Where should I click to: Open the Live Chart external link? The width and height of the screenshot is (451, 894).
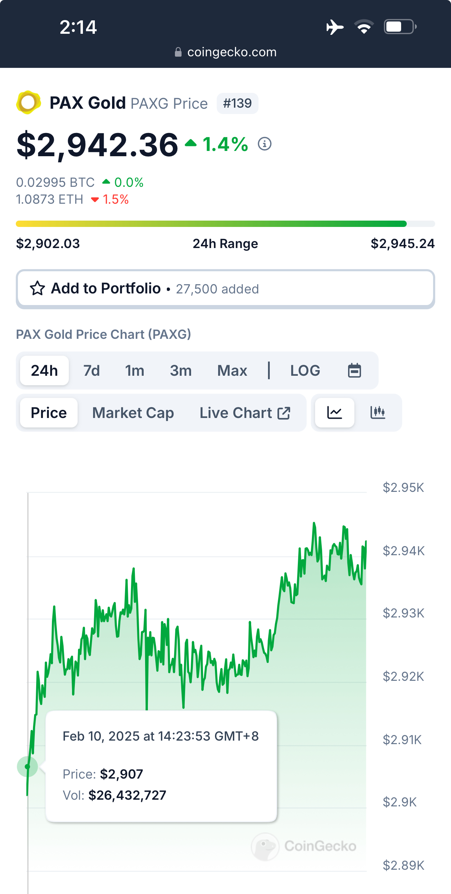pyautogui.click(x=245, y=413)
